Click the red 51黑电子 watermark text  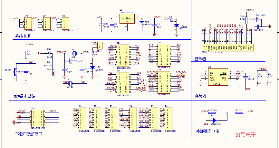pyautogui.click(x=246, y=135)
